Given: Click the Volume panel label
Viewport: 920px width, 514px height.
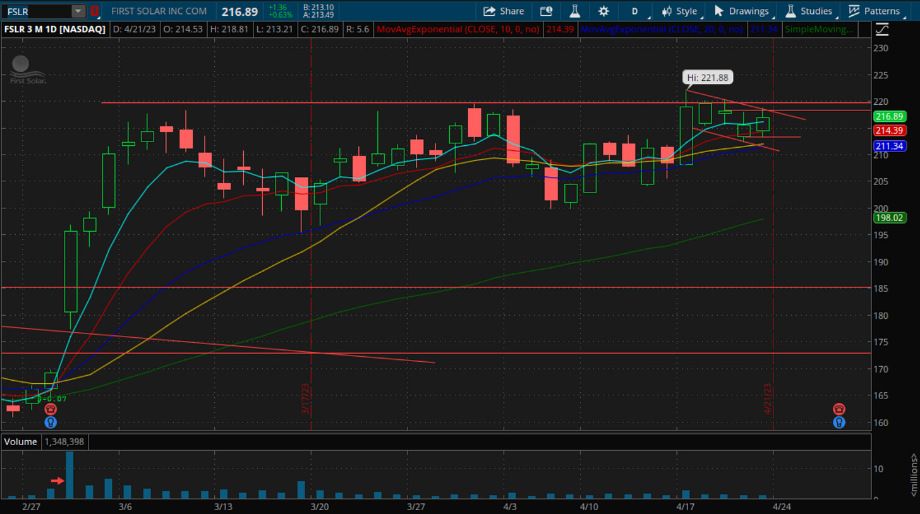Looking at the screenshot, I should tap(21, 443).
